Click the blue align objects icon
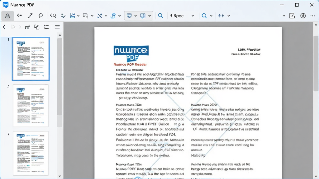 [73, 16]
